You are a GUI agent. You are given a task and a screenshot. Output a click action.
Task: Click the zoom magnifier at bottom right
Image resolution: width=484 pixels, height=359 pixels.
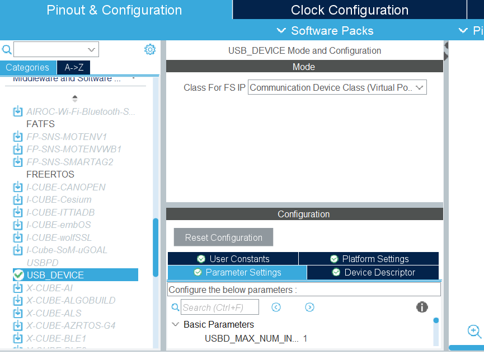tap(473, 331)
